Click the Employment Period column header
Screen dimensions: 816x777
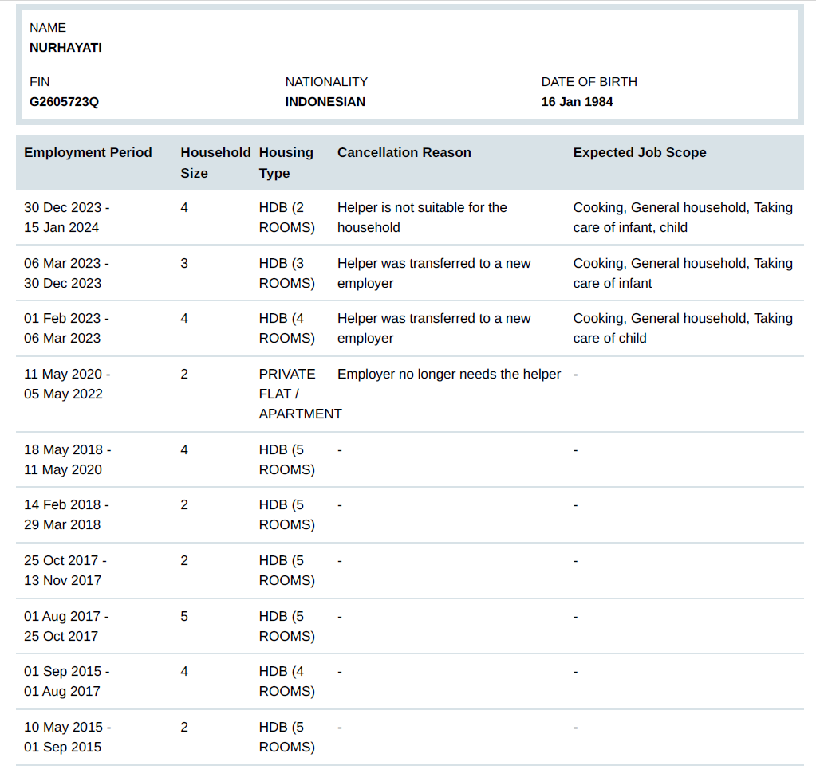(88, 153)
